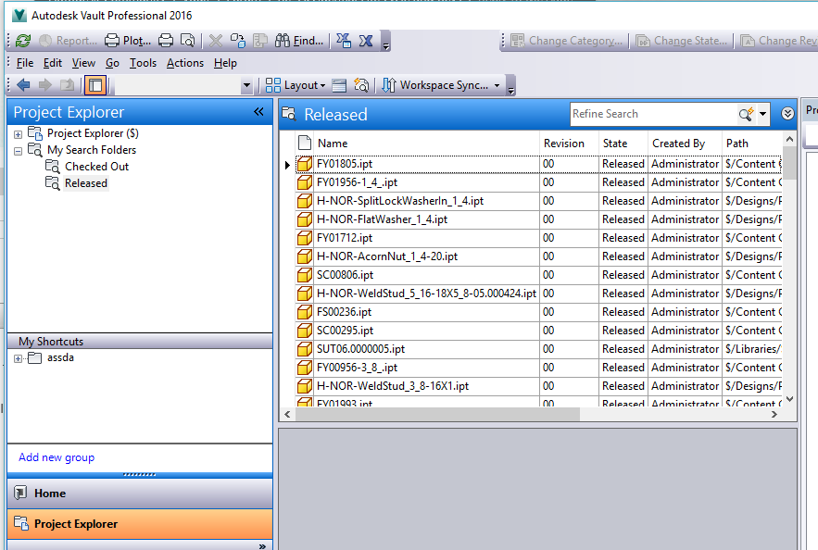
Task: Click the Refresh icon in the toolbar
Action: (x=22, y=41)
